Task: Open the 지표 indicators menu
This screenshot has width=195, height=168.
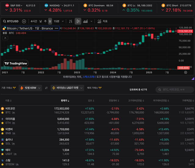Action: 102,21
